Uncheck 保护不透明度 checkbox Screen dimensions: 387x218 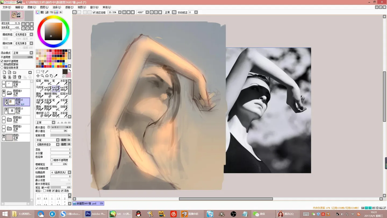2,61
